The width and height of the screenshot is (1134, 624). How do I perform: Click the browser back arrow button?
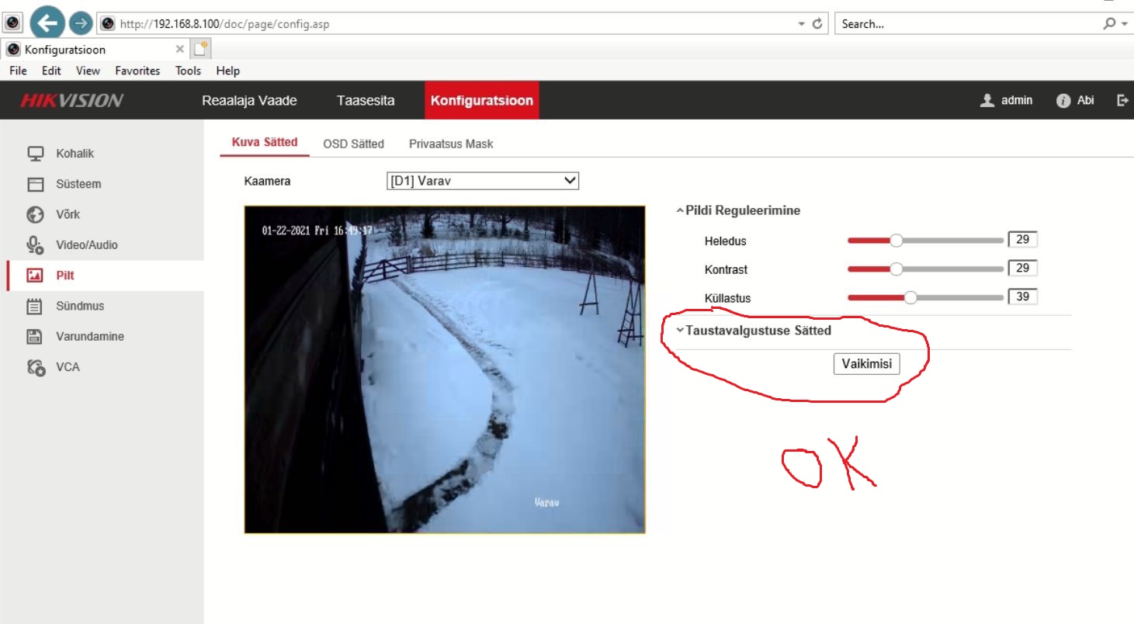(48, 23)
